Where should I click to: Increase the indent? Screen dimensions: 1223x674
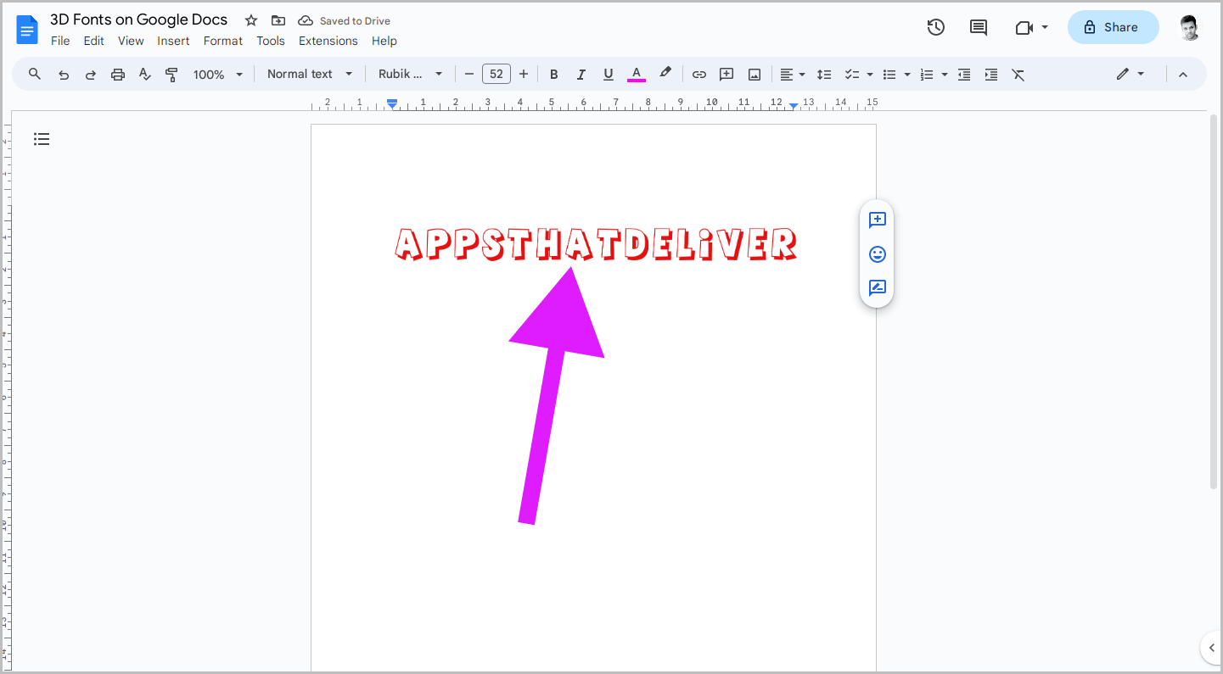pos(991,75)
